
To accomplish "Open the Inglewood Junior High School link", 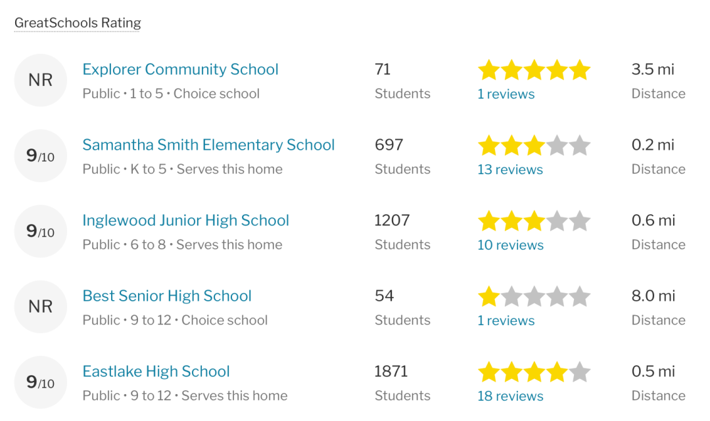I will (185, 220).
